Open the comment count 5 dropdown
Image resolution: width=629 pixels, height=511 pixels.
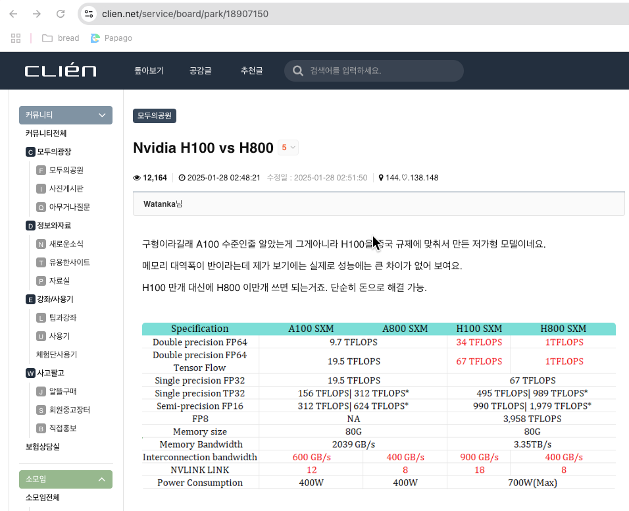[288, 148]
